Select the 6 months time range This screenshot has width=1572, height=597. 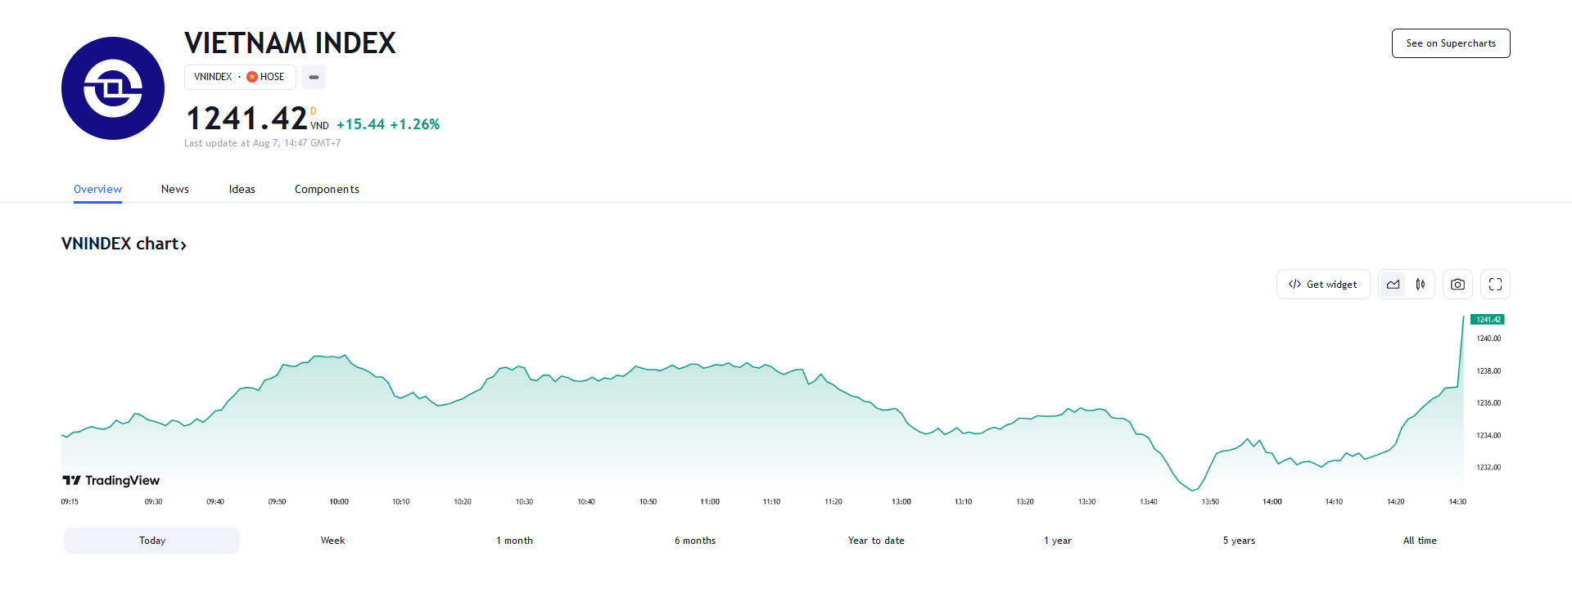[695, 541]
